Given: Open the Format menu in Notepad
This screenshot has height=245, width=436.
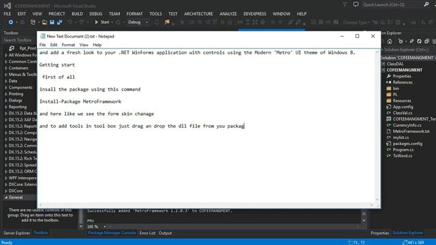Looking at the screenshot, I should click(x=68, y=45).
